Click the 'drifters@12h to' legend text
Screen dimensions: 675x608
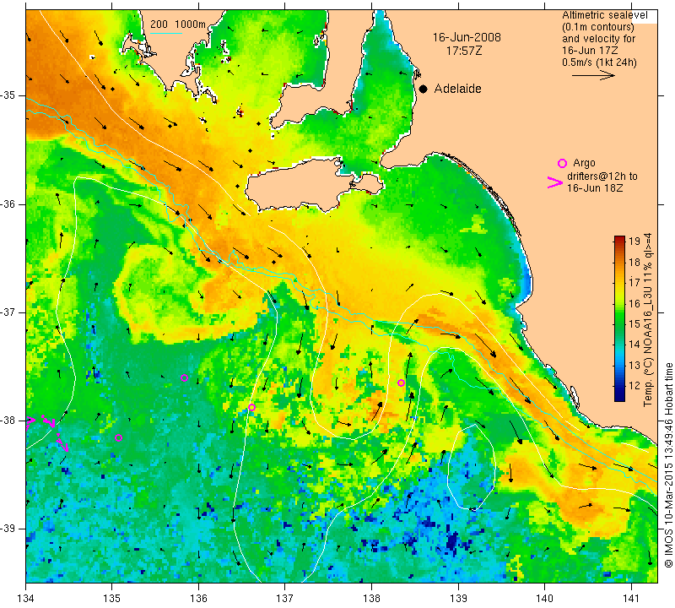click(602, 176)
